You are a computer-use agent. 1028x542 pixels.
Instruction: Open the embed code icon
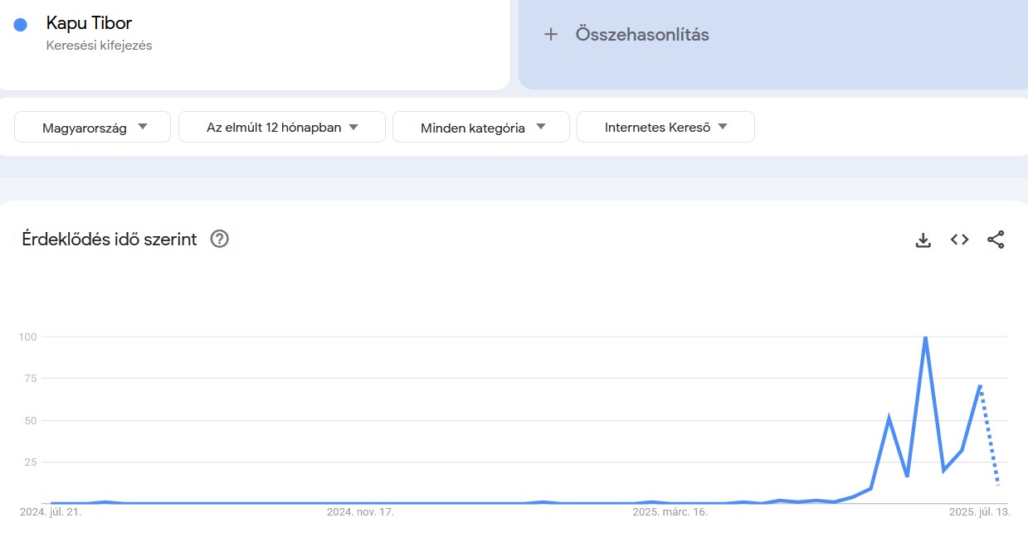point(959,240)
